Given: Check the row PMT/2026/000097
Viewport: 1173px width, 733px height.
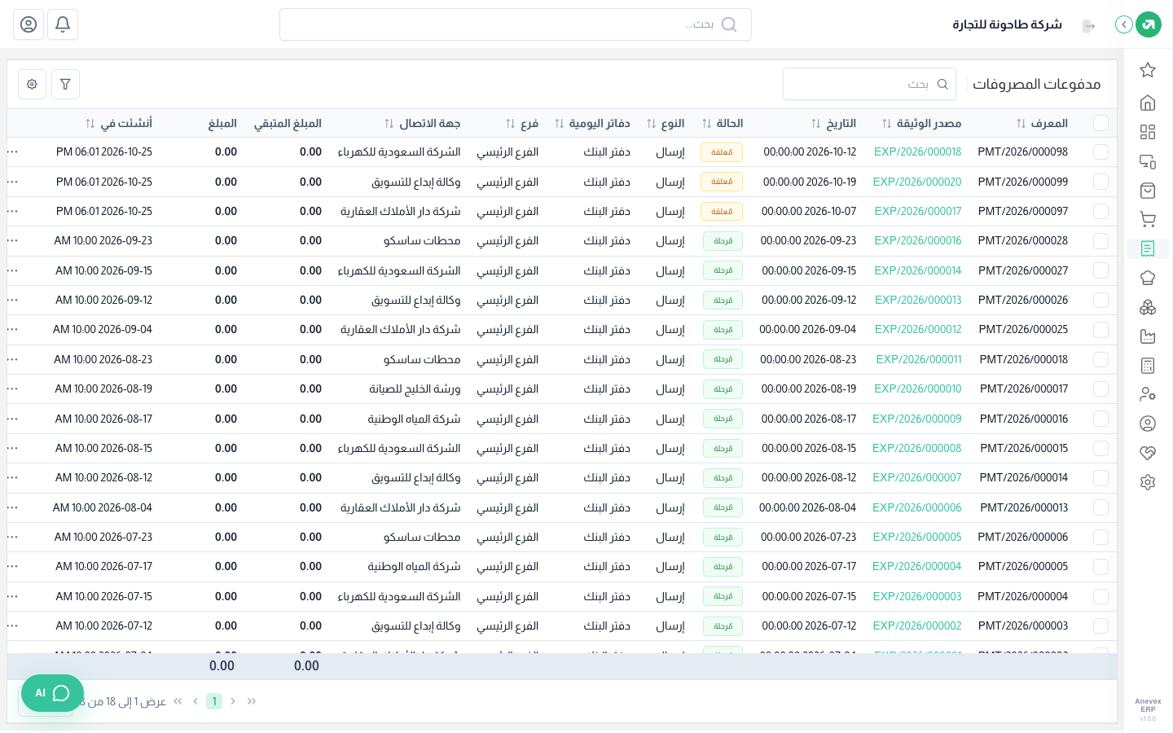Looking at the screenshot, I should (x=1101, y=212).
